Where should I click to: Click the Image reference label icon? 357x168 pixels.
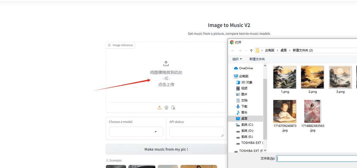[109, 45]
